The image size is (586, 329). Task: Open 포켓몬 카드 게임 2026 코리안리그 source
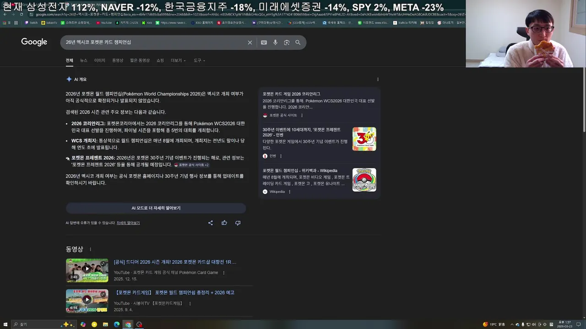(291, 94)
